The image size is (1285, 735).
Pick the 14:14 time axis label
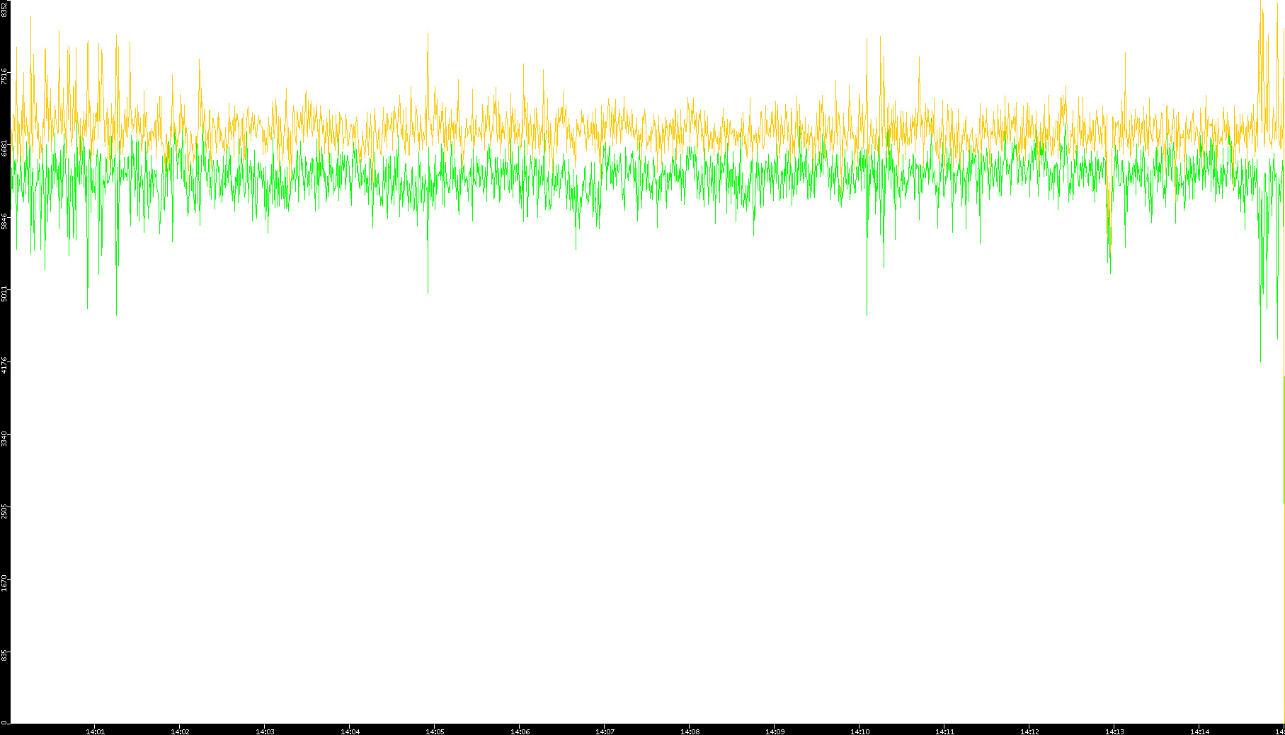[x=1199, y=731]
